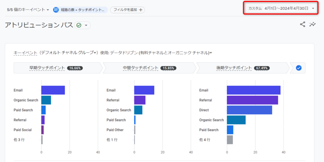Expand the arrow next to the report status
The height and width of the screenshot is (162, 324).
point(86,25)
